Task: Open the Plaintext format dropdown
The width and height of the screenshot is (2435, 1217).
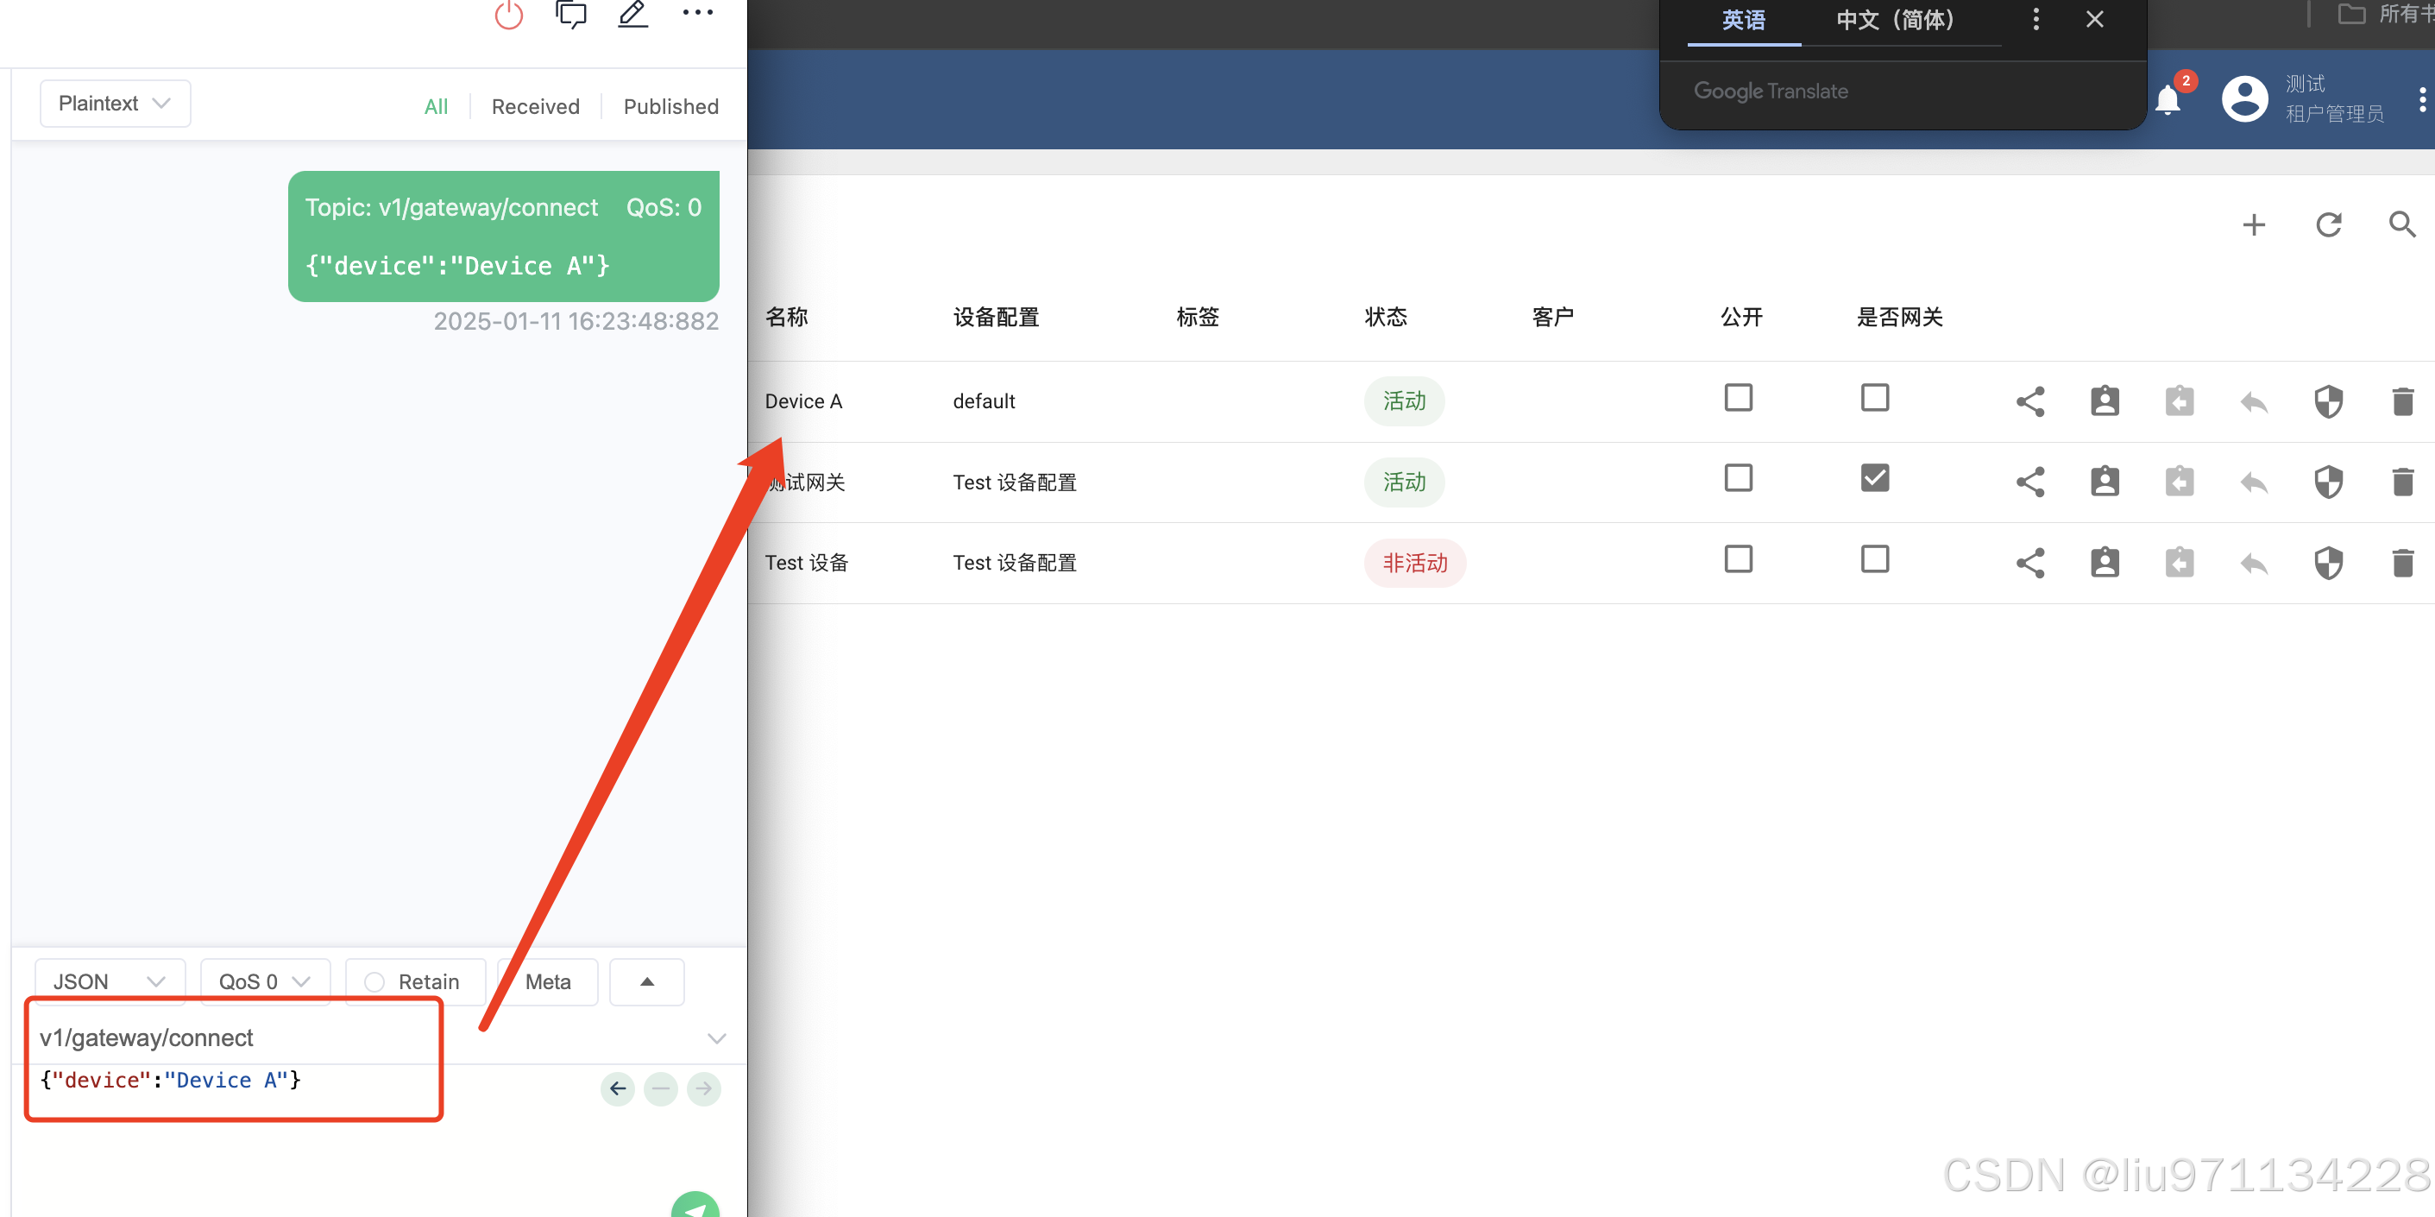Action: click(115, 104)
